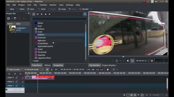174x97 pixels.
Task: Click the Render button
Action: [84, 9]
